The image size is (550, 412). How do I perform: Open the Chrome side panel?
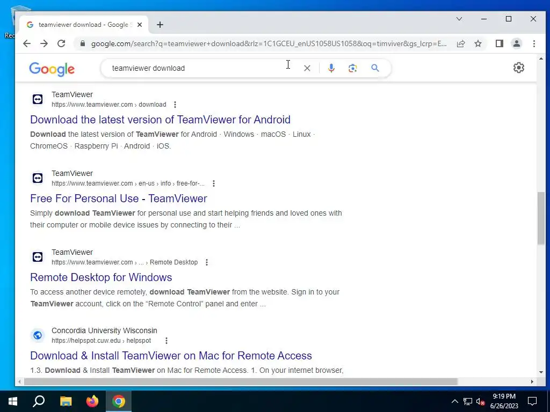tap(500, 43)
